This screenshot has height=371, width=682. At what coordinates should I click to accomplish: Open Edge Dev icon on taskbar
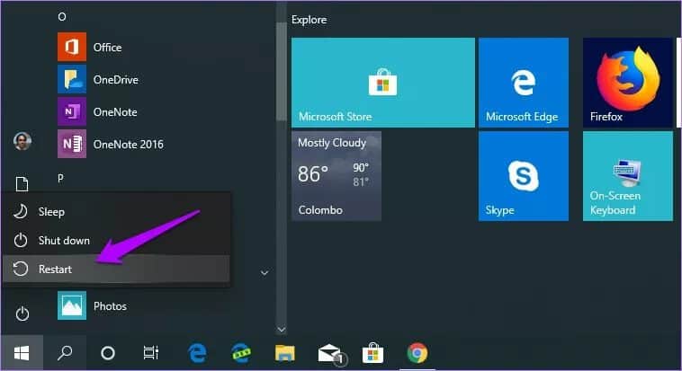pos(241,353)
